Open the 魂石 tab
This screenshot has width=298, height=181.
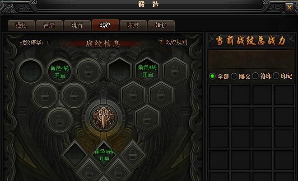[77, 25]
